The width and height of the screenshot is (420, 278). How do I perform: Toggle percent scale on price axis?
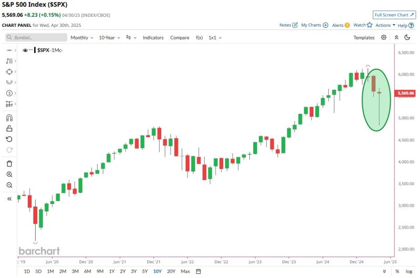pos(397,271)
